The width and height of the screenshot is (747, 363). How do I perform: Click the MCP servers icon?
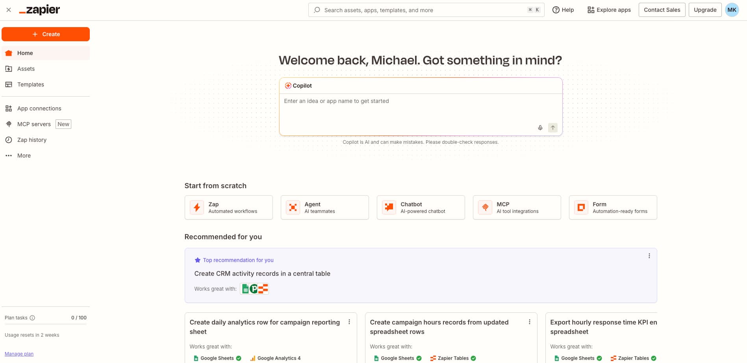(x=9, y=124)
